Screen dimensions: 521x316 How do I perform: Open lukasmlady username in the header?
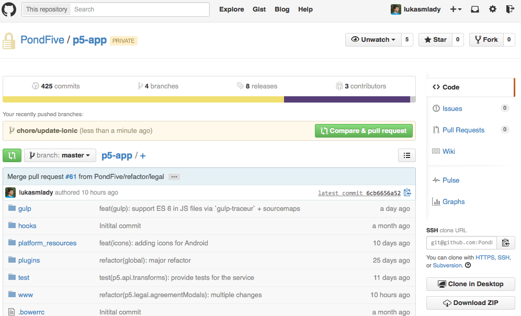point(422,9)
